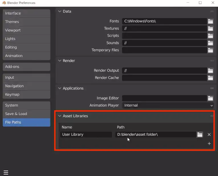This screenshot has width=218, height=176.
Task: Open the Themes preferences tab
Action: (x=27, y=22)
